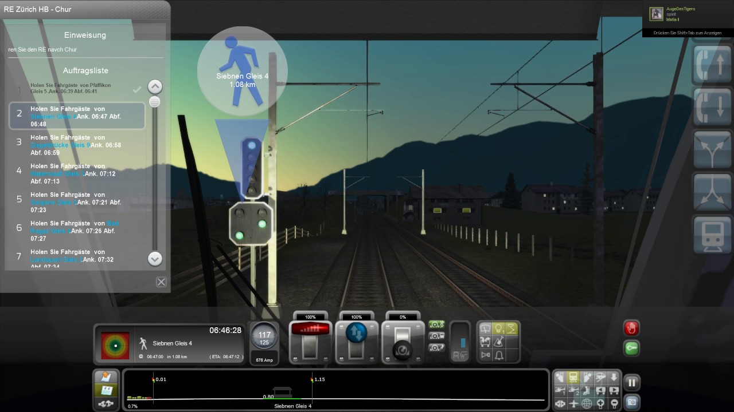The width and height of the screenshot is (734, 412).
Task: Click the load/unload at station button on right
Action: tap(712, 235)
